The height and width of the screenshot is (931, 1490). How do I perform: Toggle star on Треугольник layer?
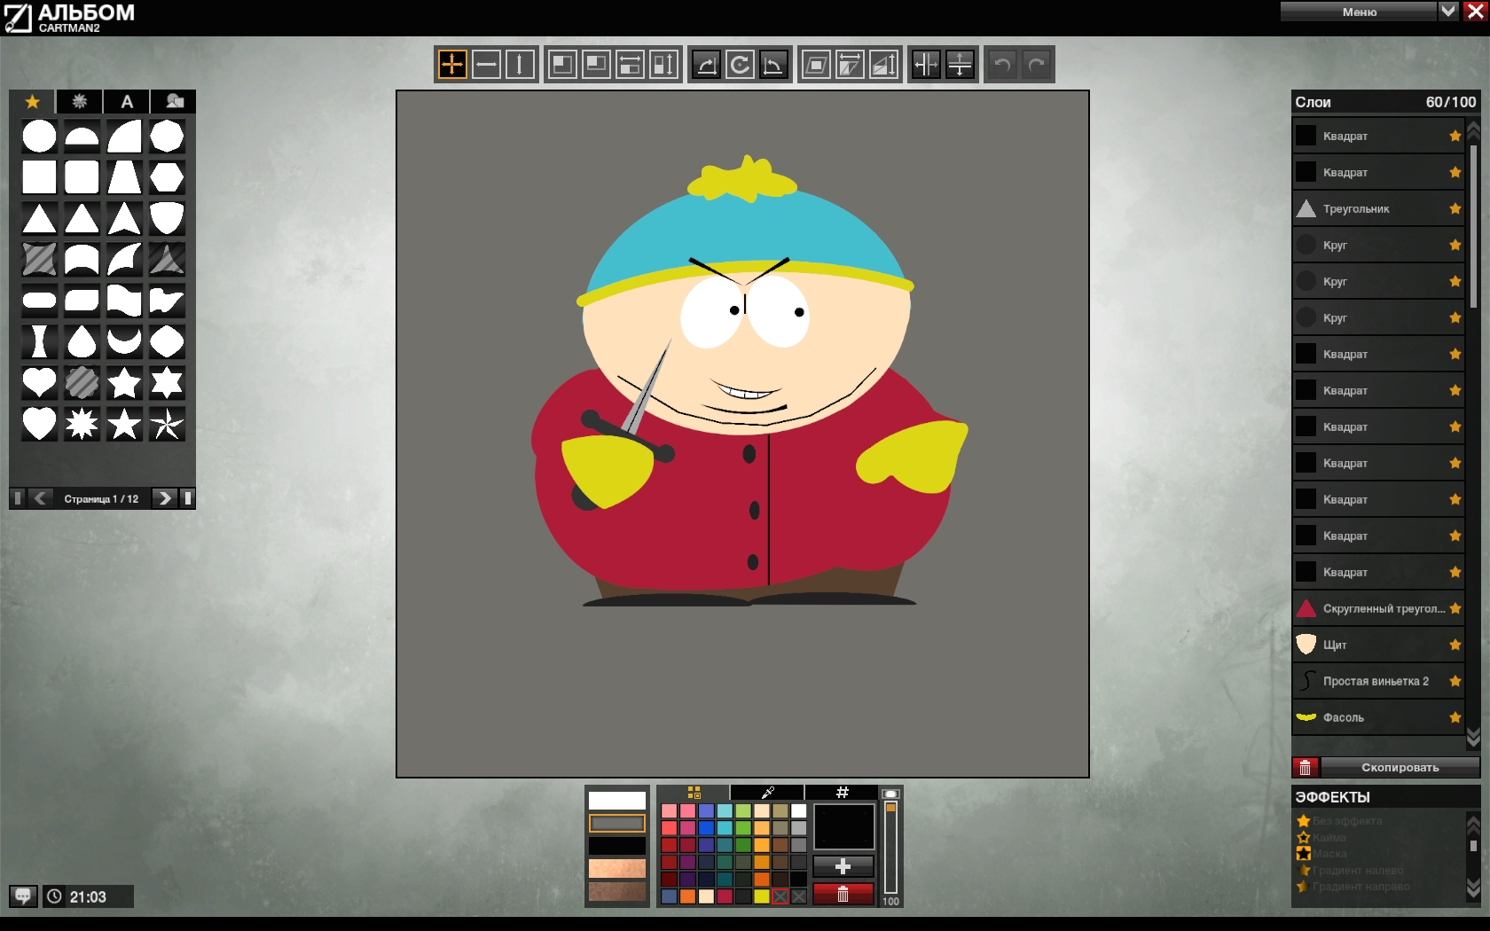1455,209
